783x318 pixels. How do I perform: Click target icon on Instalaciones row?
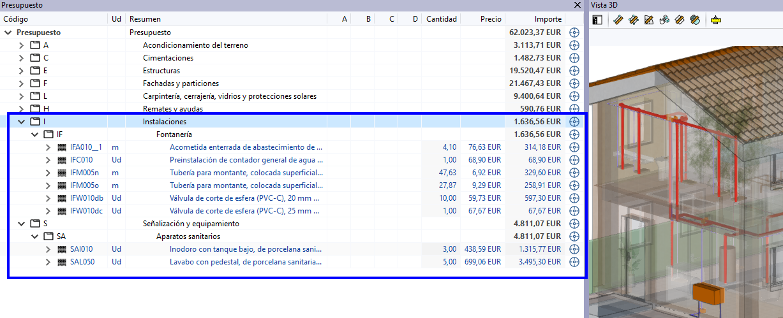coord(574,122)
